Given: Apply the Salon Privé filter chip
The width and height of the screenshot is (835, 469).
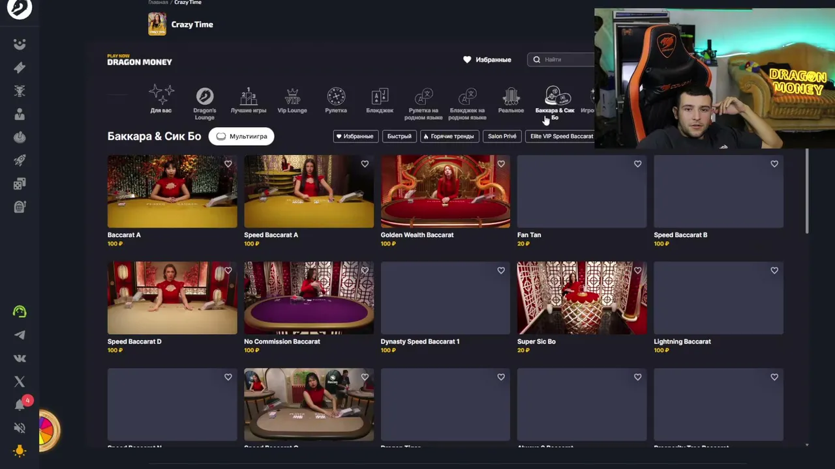Looking at the screenshot, I should pyautogui.click(x=502, y=136).
